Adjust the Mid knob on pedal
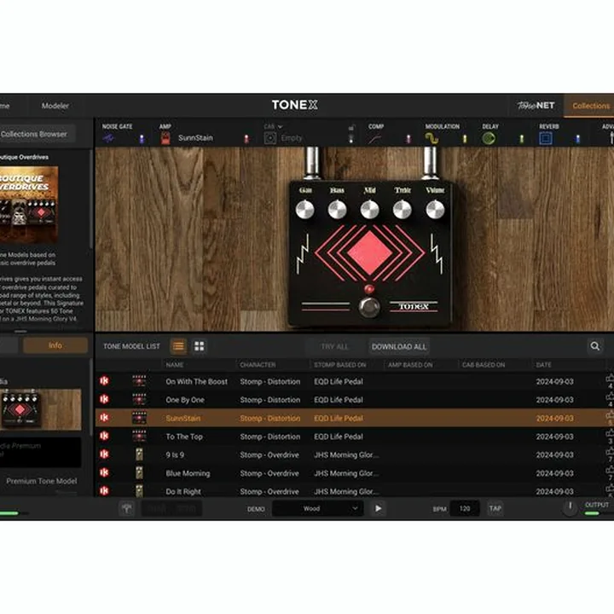 369,210
